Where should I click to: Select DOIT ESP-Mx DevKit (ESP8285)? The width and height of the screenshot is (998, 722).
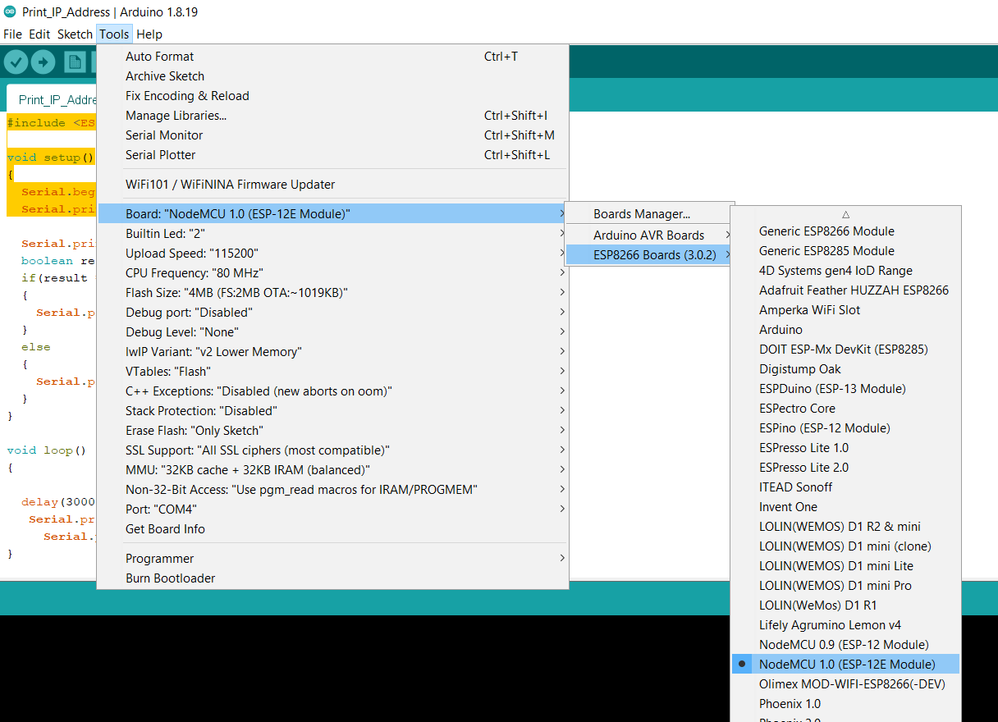point(845,350)
